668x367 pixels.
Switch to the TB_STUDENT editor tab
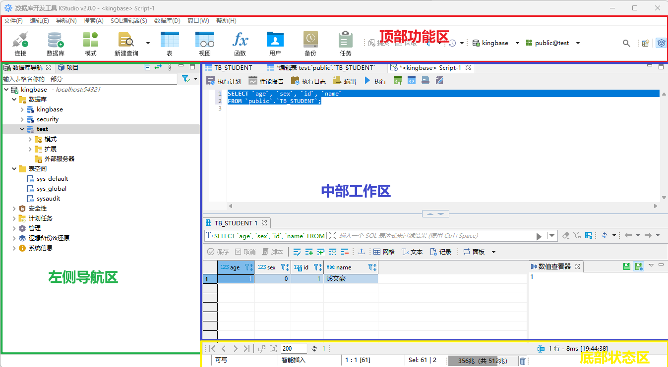pyautogui.click(x=229, y=67)
